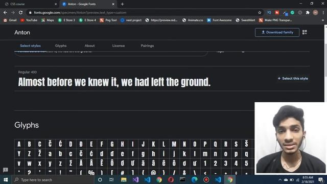View the Pairings tab
The image size is (327, 184).
[x=147, y=45]
